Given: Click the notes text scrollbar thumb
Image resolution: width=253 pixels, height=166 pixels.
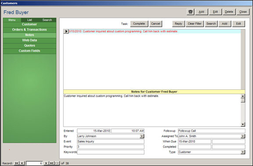Looking at the screenshot, I should pos(243,100).
